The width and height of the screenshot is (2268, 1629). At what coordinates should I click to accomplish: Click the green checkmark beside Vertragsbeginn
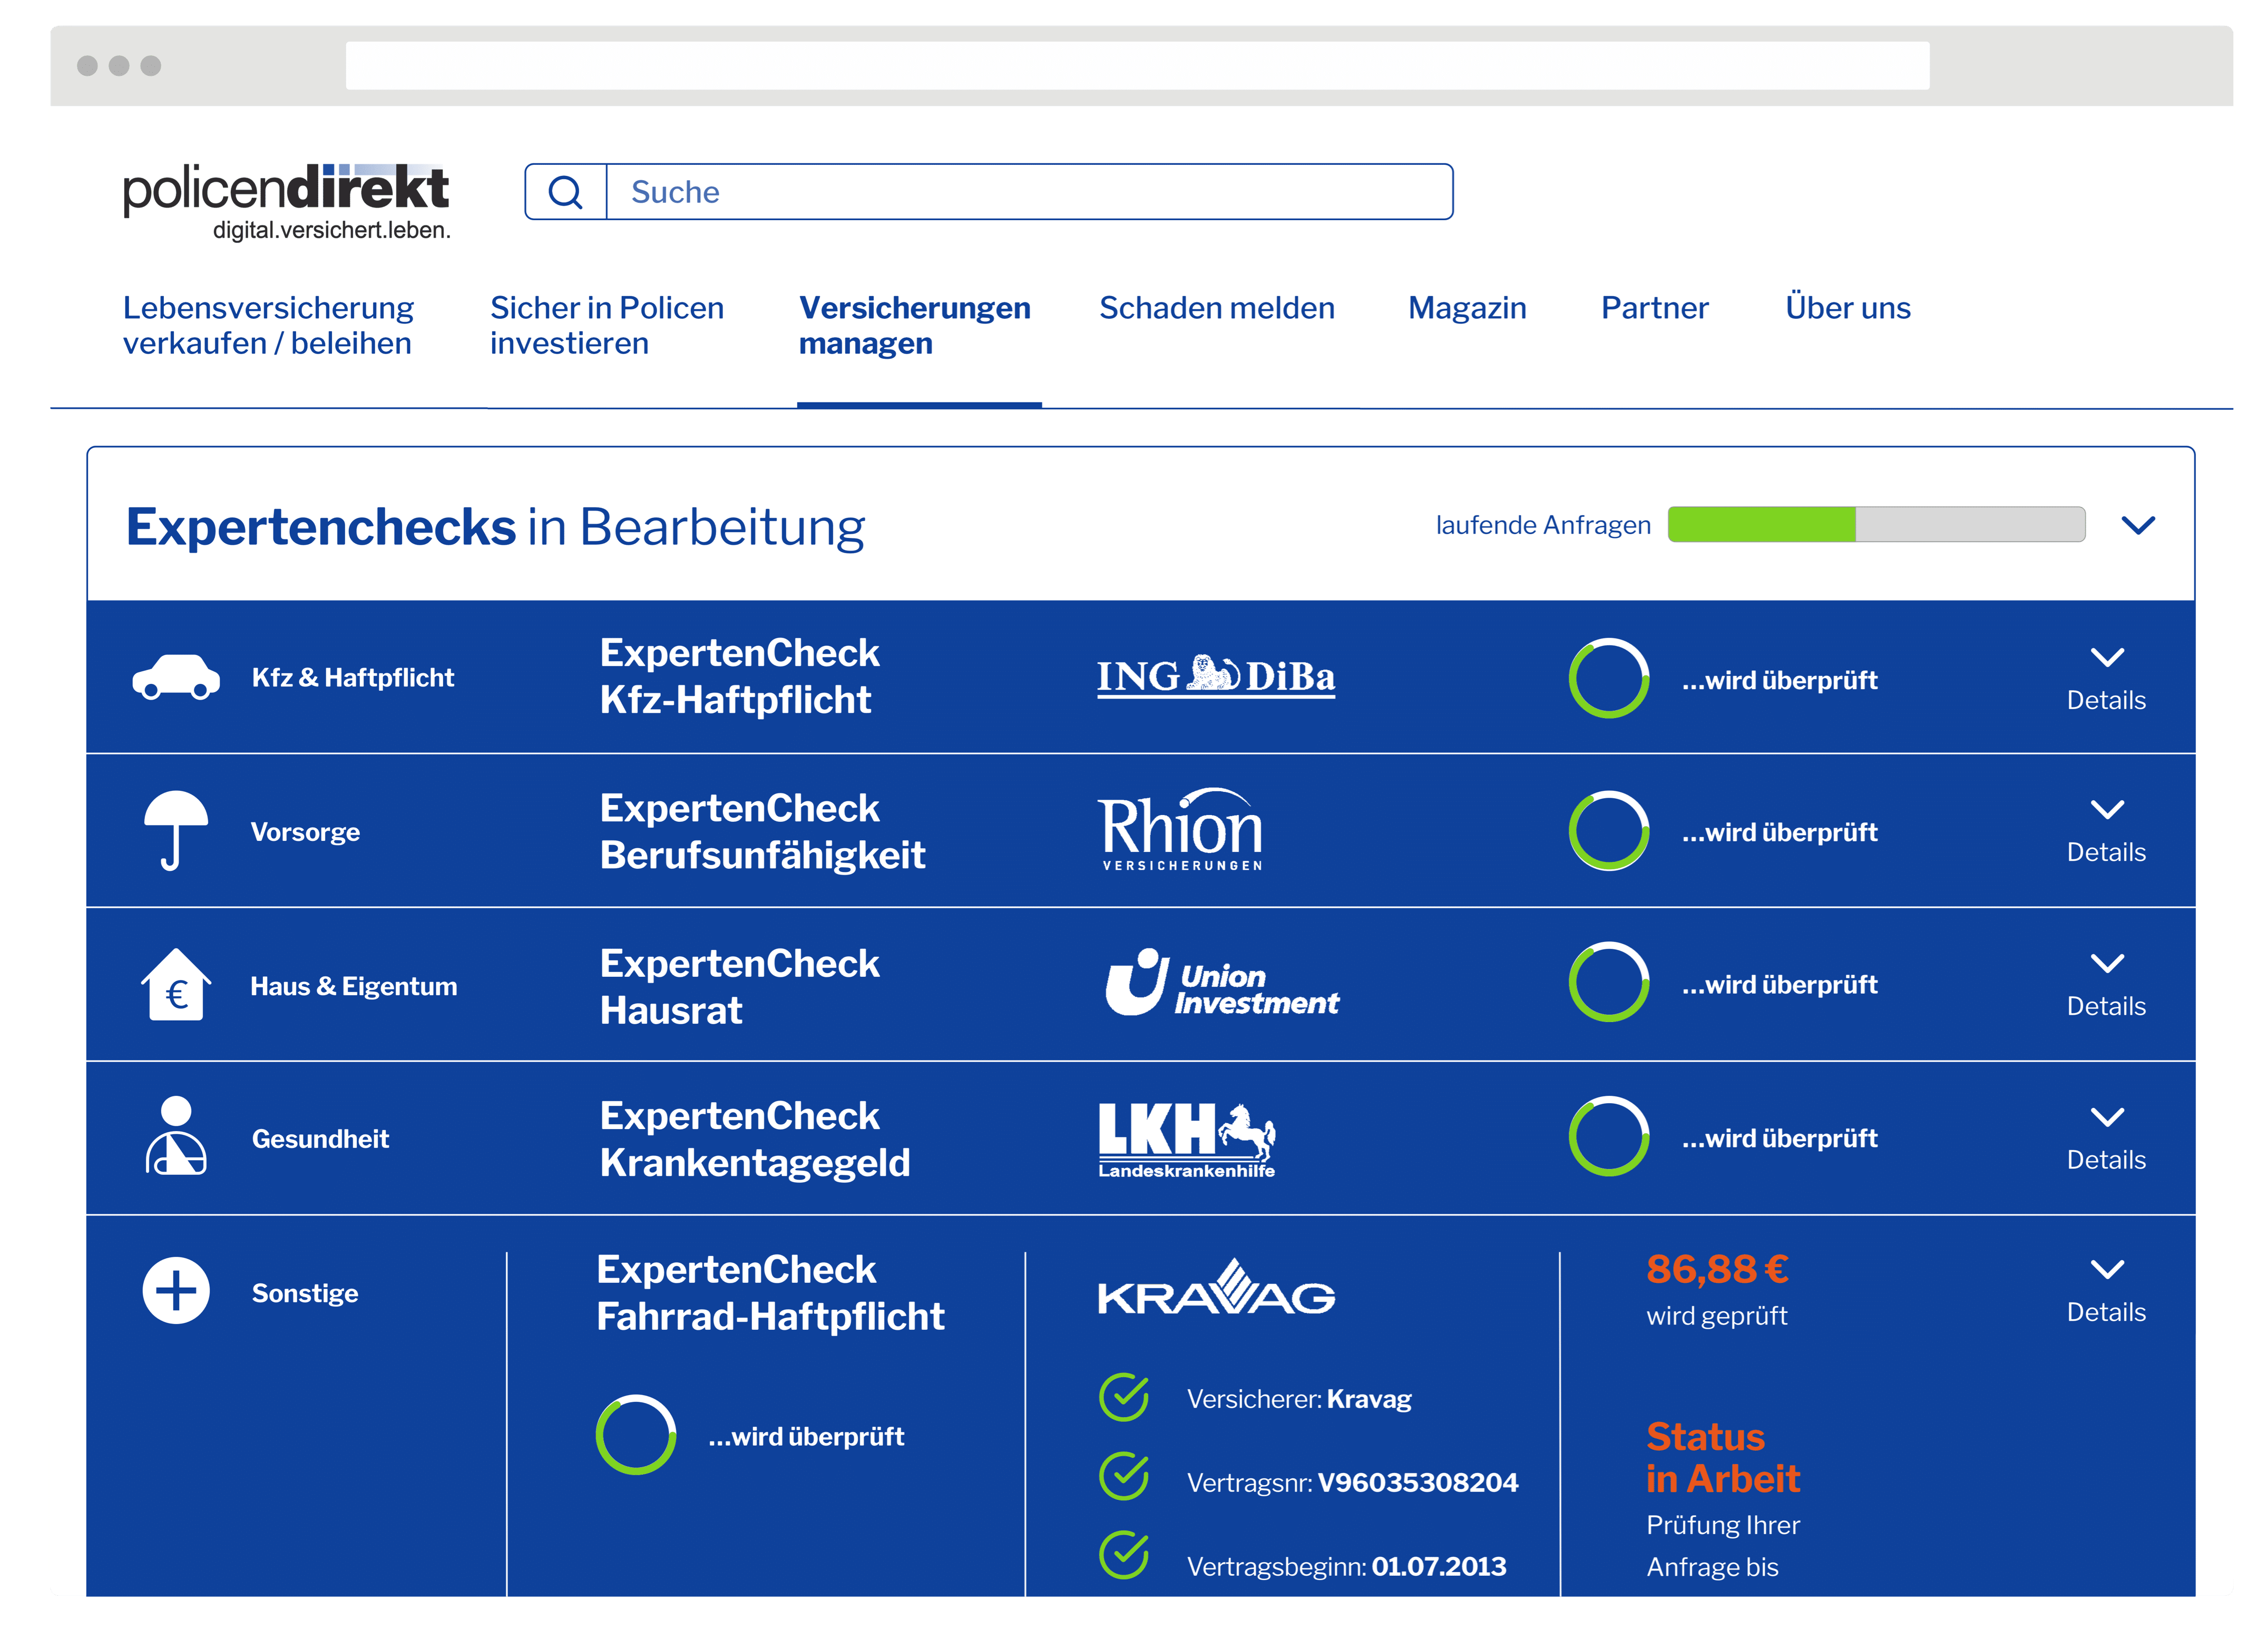click(x=1124, y=1555)
